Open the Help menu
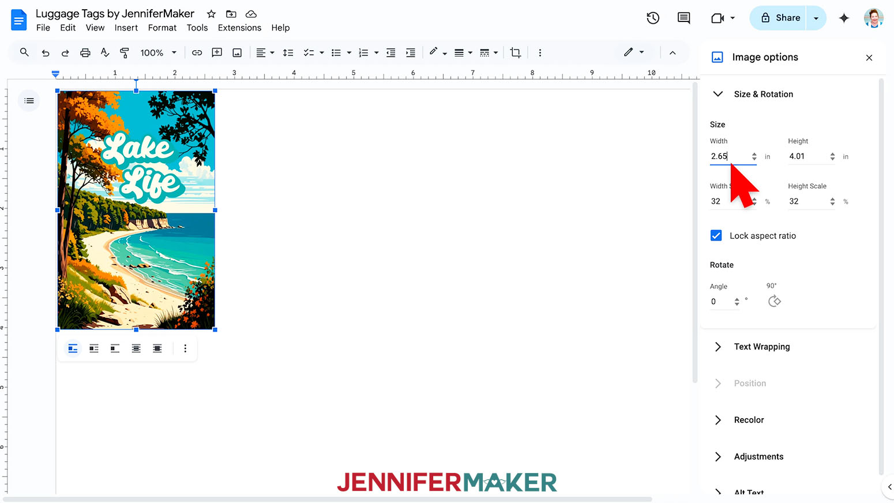 [x=280, y=28]
